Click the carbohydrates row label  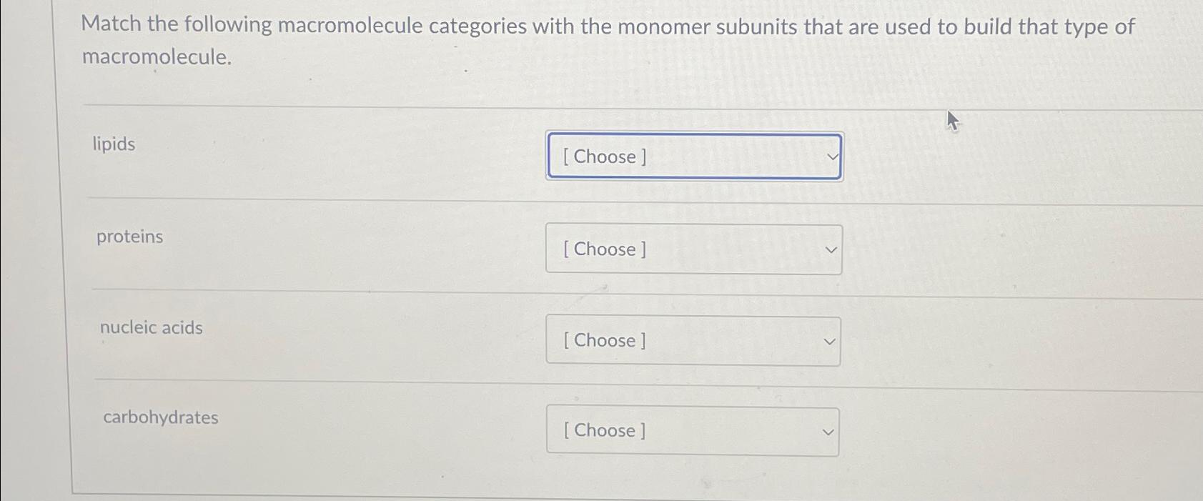160,418
